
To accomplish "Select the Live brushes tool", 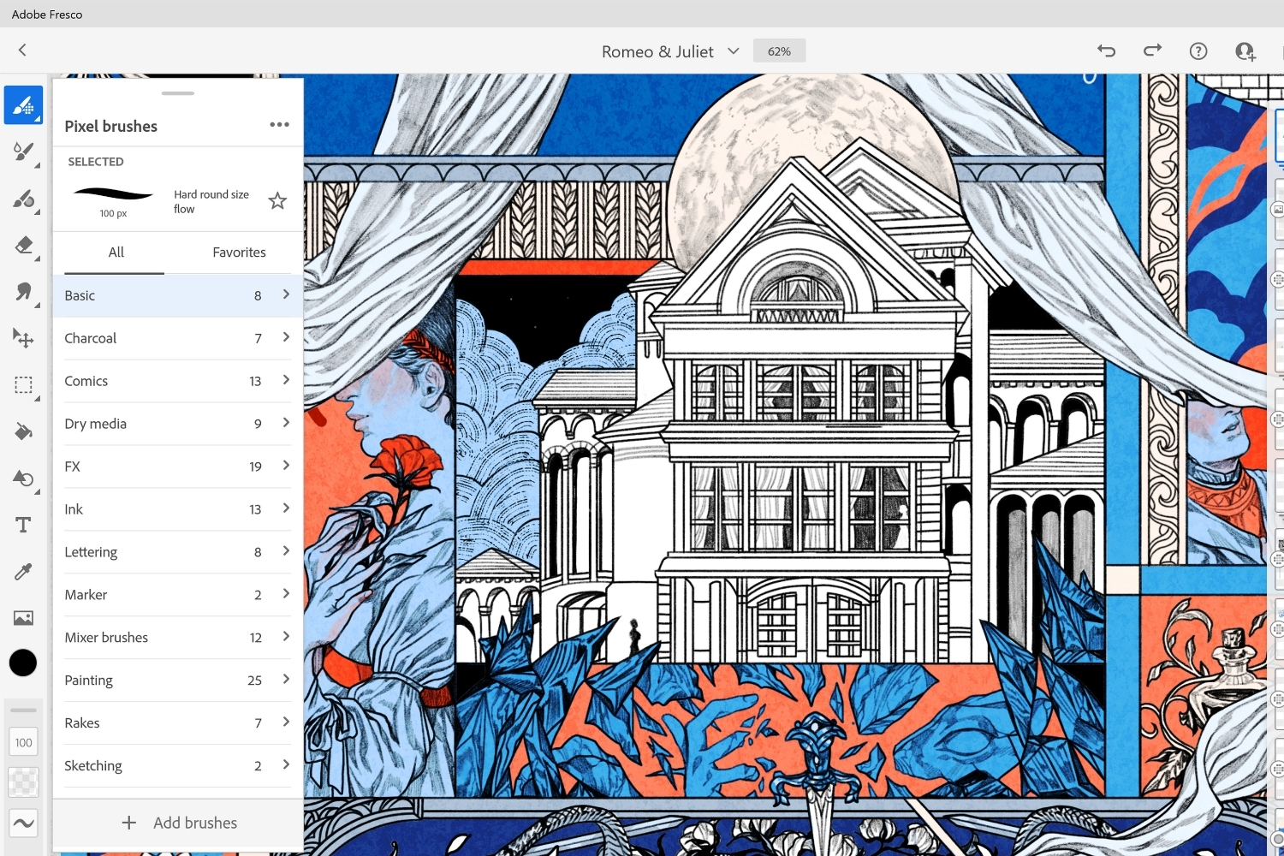I will (x=23, y=152).
